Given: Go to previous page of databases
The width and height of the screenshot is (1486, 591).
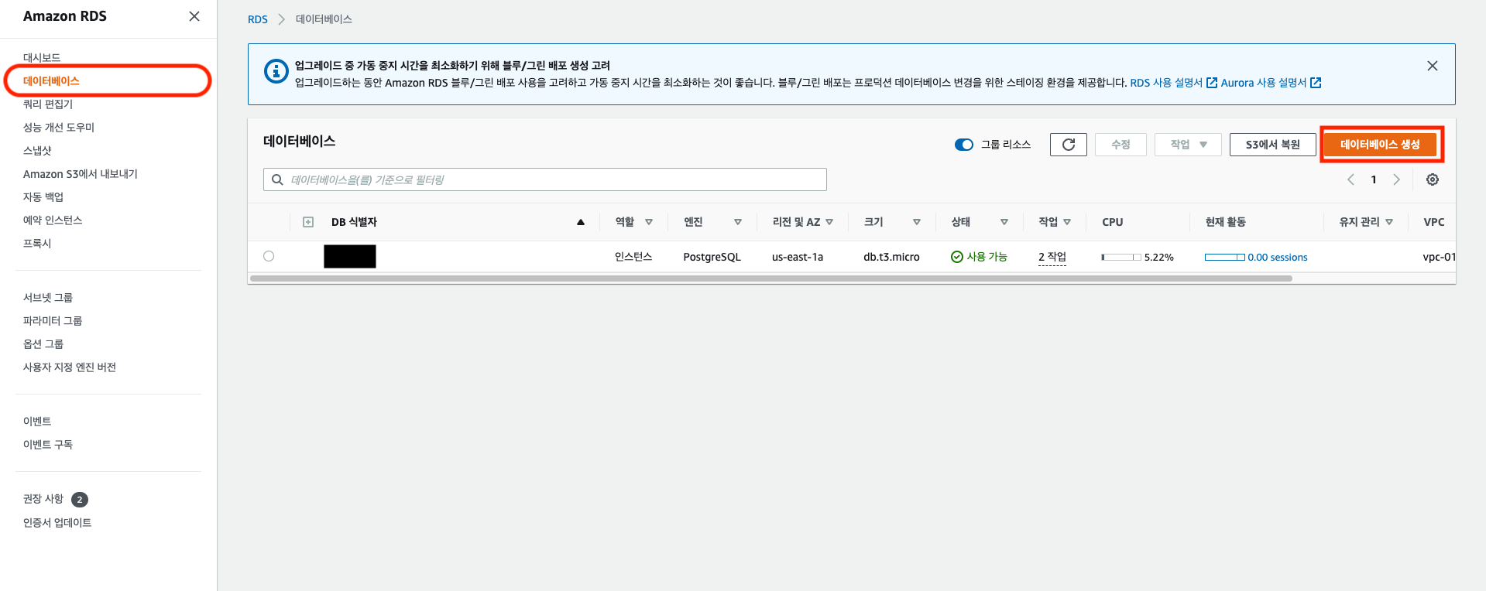Looking at the screenshot, I should pyautogui.click(x=1350, y=179).
